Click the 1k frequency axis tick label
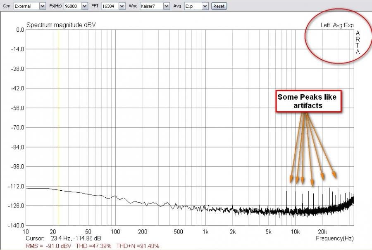The height and width of the screenshot is (250, 372). (205, 231)
